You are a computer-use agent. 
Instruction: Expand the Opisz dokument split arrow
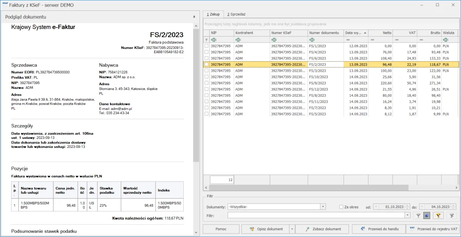click(292, 229)
